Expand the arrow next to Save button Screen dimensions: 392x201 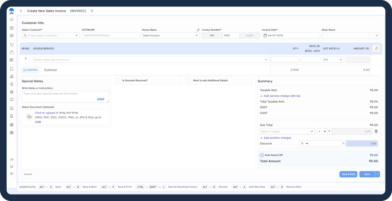coord(377,174)
